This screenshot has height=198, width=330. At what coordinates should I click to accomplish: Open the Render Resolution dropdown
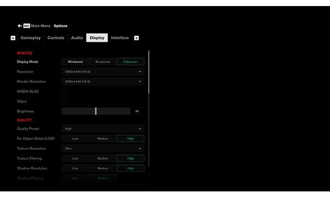click(103, 81)
